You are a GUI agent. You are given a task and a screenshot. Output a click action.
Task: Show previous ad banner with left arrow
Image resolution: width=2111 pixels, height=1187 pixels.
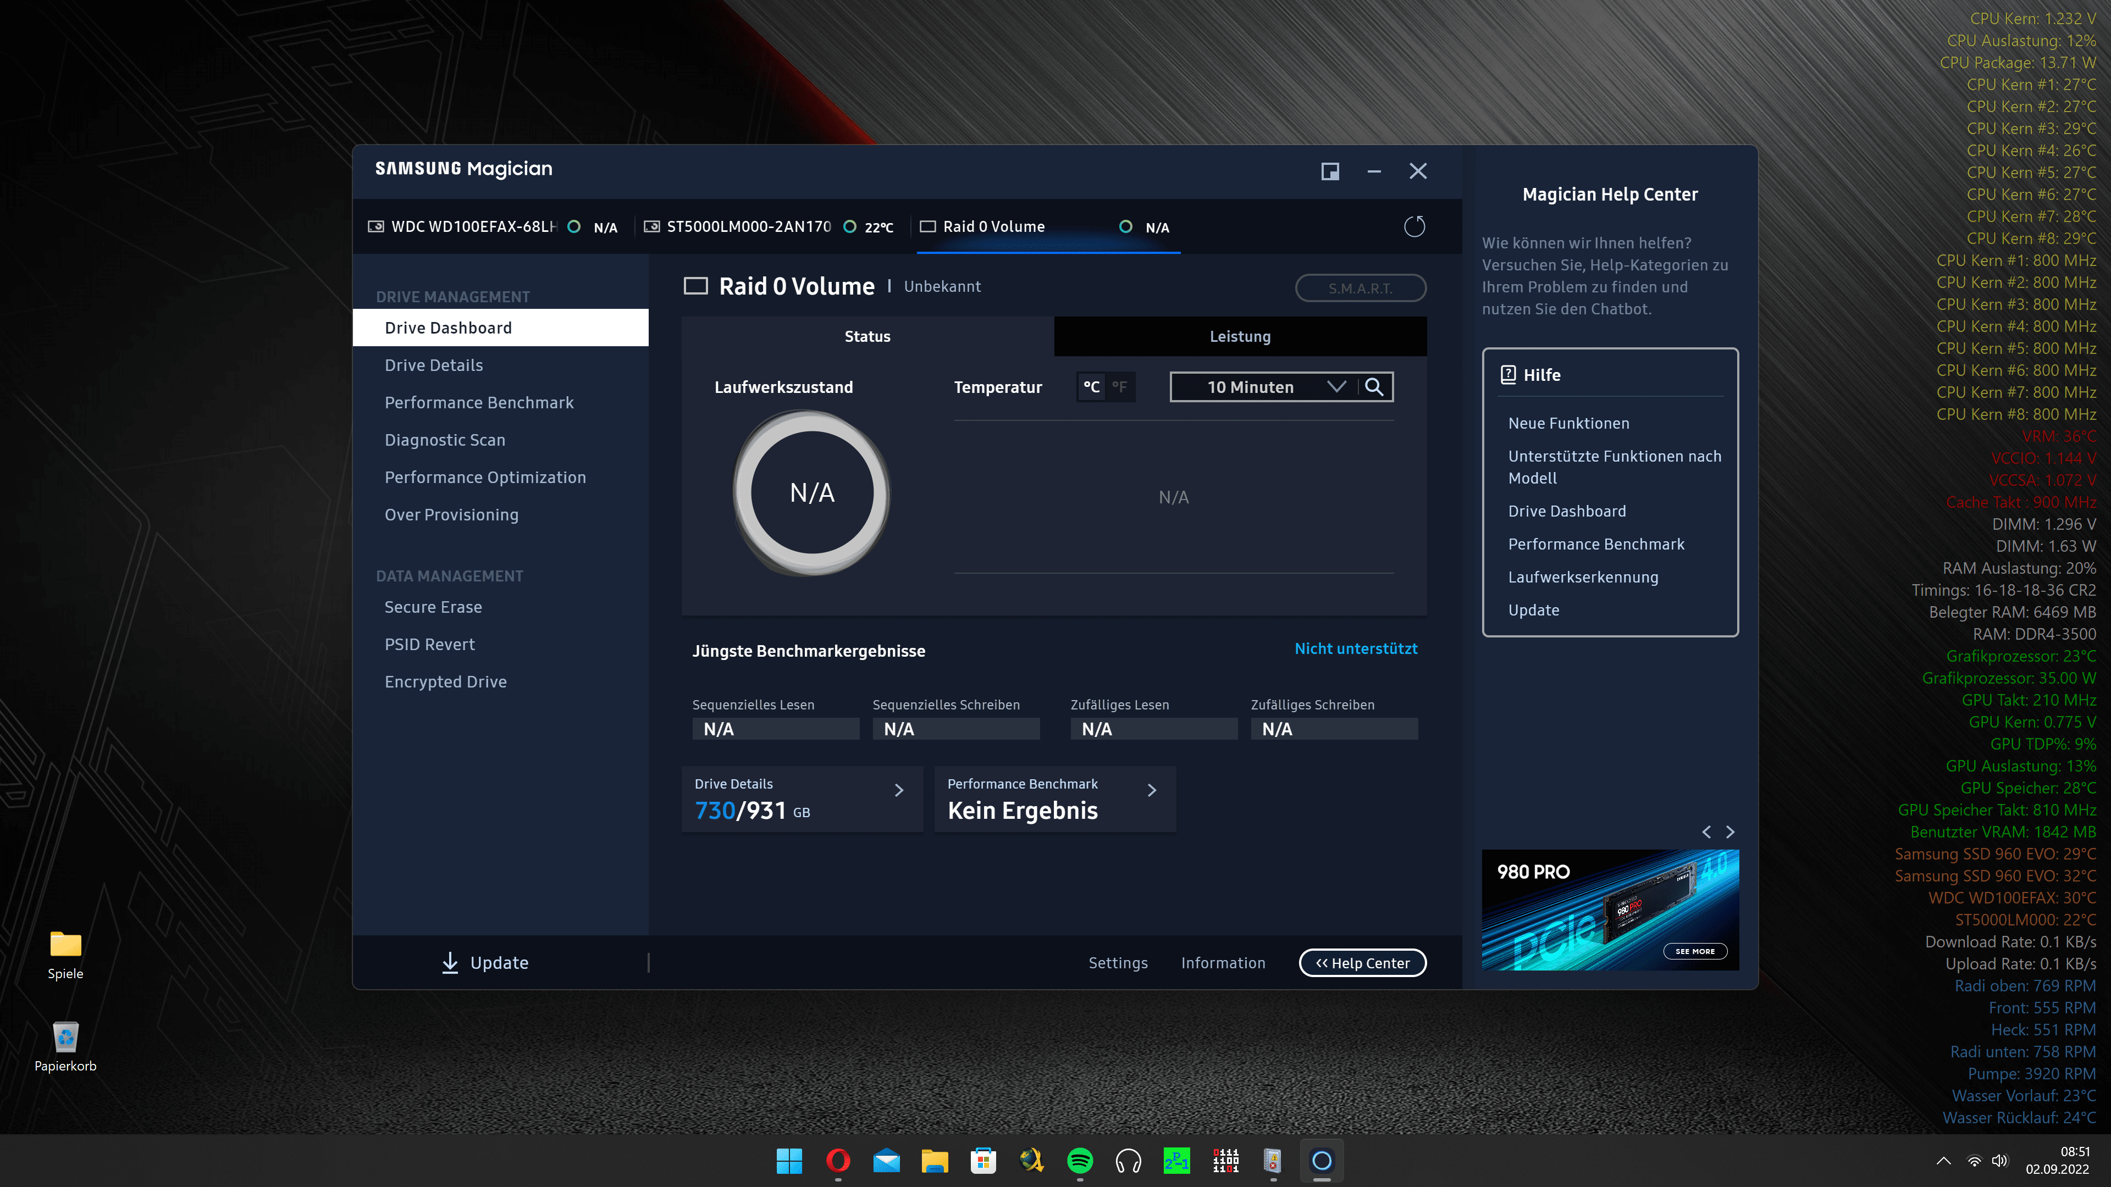[x=1706, y=833]
